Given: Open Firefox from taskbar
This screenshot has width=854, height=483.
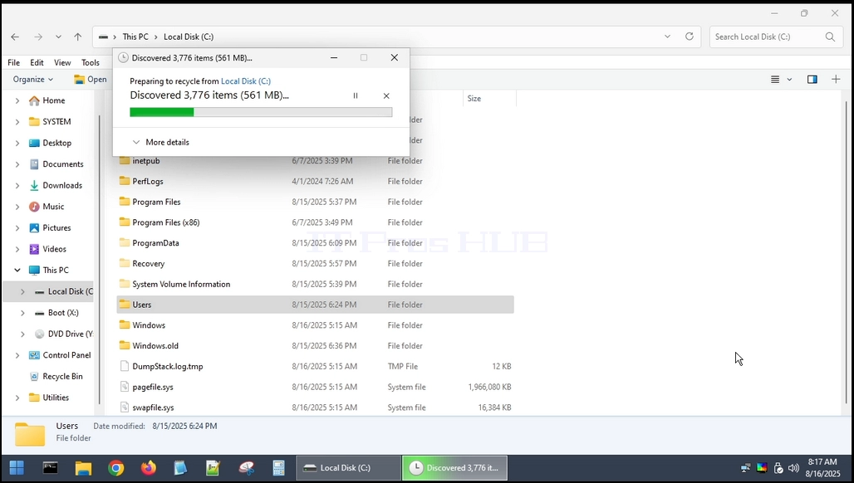Looking at the screenshot, I should (148, 468).
